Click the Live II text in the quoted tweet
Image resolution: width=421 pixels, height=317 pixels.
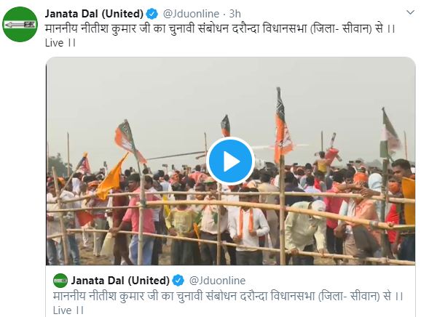coord(68,310)
